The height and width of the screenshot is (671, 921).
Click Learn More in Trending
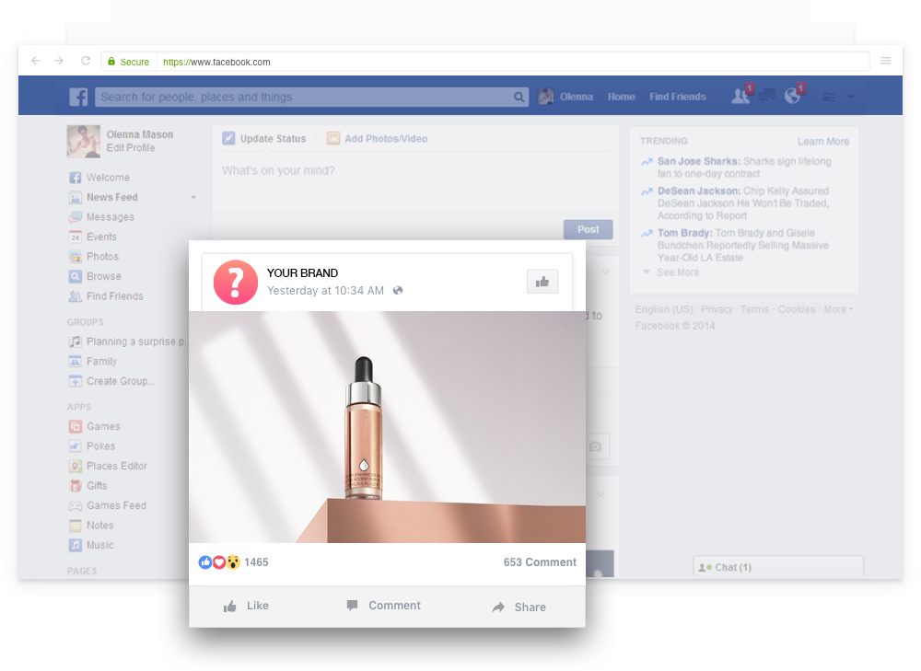coord(822,142)
